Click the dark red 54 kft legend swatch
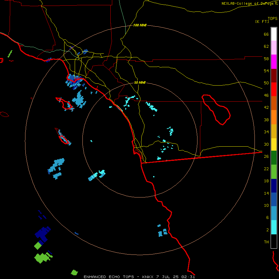The width and height of the screenshot is (279, 279). [x=274, y=76]
